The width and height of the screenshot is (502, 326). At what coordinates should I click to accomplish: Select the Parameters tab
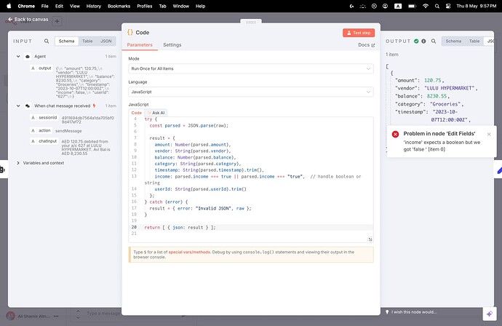pos(140,45)
